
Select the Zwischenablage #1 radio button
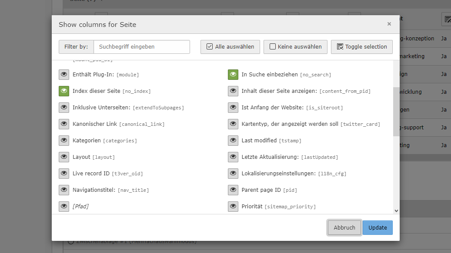coord(71,241)
